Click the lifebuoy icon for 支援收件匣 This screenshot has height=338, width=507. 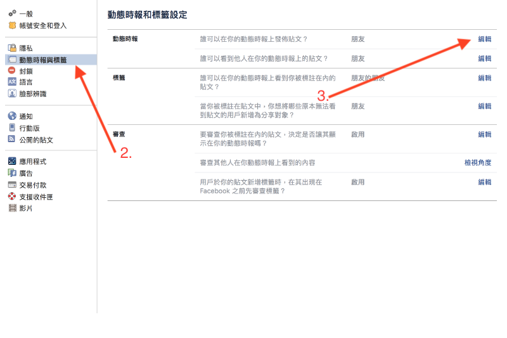pyautogui.click(x=12, y=197)
